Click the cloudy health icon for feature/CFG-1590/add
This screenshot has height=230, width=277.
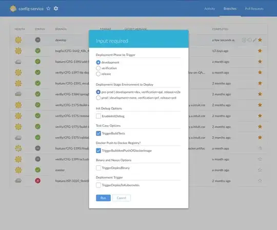(18, 62)
